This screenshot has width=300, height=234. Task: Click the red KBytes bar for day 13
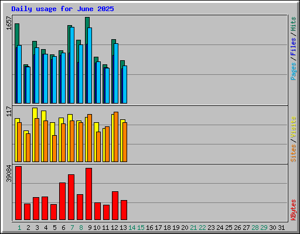tap(124, 210)
